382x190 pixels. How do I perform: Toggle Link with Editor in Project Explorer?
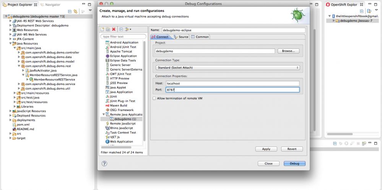(76, 11)
